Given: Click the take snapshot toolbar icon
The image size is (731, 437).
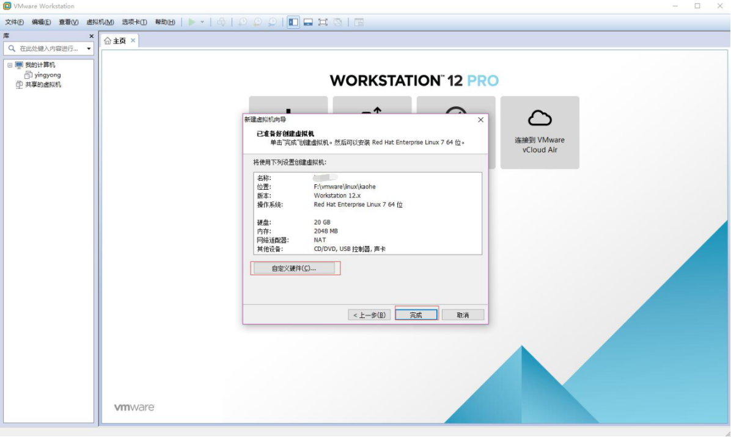Looking at the screenshot, I should pos(243,22).
